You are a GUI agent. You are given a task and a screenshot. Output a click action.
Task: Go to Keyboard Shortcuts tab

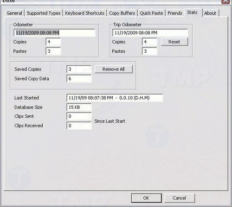coord(84,13)
